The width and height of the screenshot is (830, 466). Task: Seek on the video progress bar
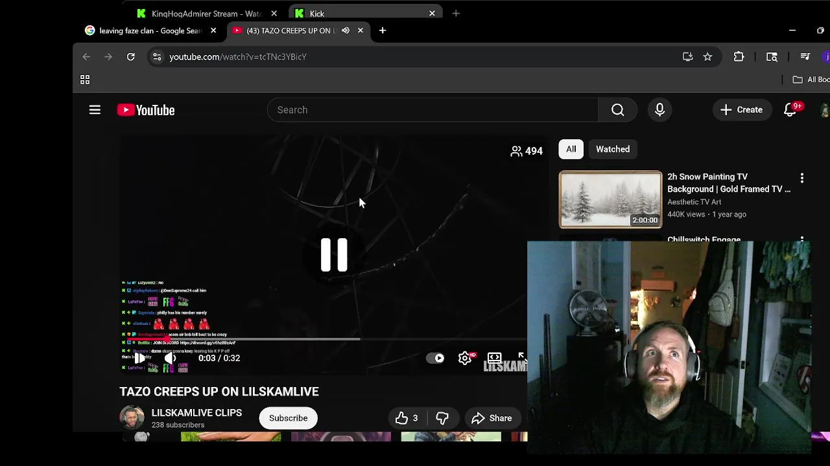pyautogui.click(x=326, y=338)
